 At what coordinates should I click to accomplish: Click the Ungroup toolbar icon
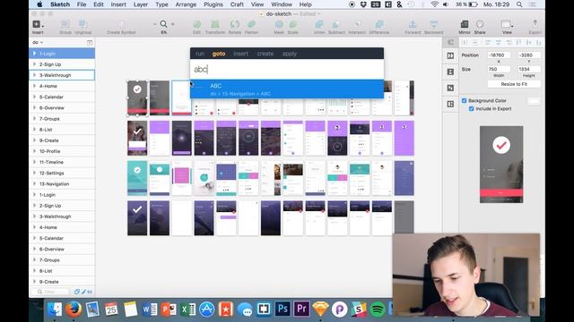(83, 24)
